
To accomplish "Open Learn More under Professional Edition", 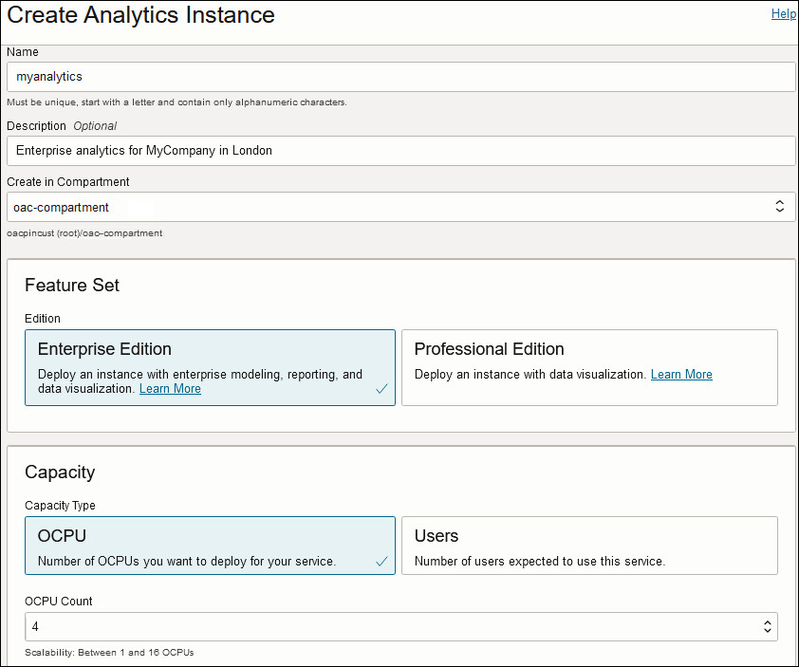I will 681,375.
